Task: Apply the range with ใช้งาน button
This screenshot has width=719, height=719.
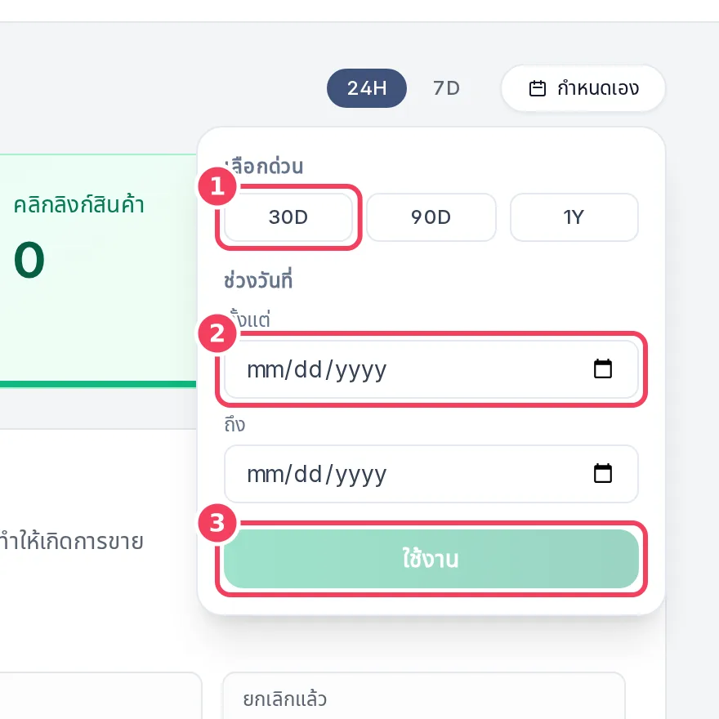Action: tap(431, 559)
